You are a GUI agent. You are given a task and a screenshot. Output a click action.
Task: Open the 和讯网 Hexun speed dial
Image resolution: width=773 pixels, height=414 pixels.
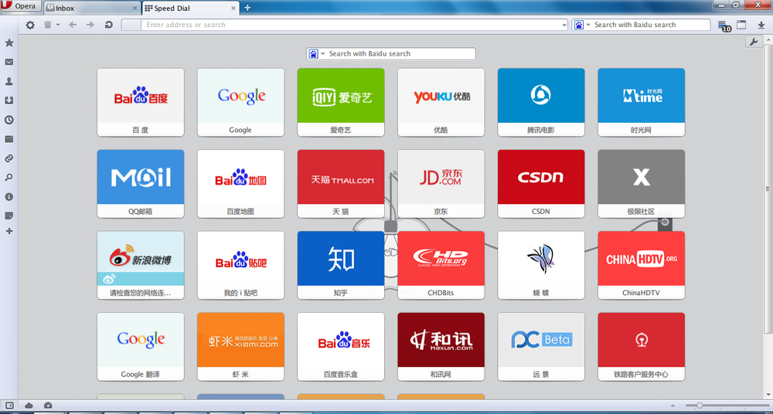click(x=441, y=347)
